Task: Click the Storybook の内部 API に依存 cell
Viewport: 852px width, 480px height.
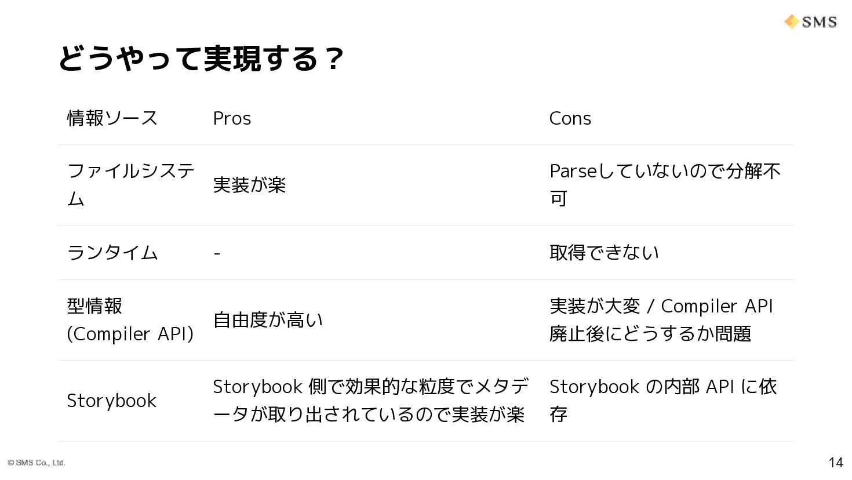Action: pos(662,400)
